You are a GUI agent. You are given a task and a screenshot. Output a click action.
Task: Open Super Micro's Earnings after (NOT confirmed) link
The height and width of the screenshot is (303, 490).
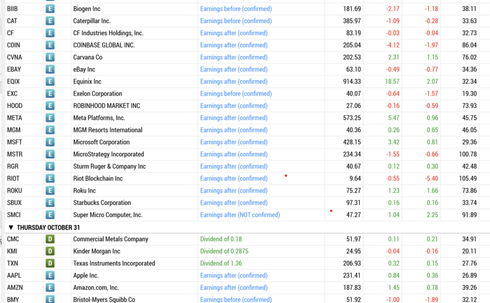tap(240, 215)
